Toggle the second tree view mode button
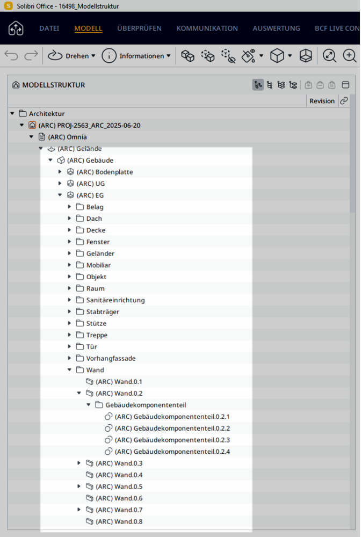The image size is (362, 537). (x=270, y=85)
